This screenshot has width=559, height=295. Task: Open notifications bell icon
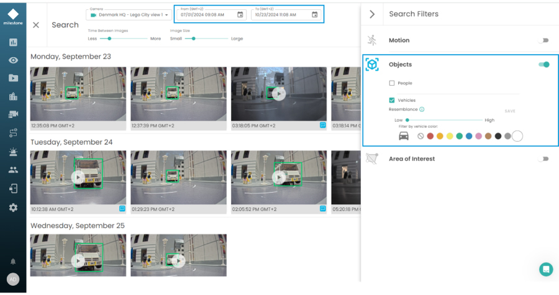[x=13, y=261]
